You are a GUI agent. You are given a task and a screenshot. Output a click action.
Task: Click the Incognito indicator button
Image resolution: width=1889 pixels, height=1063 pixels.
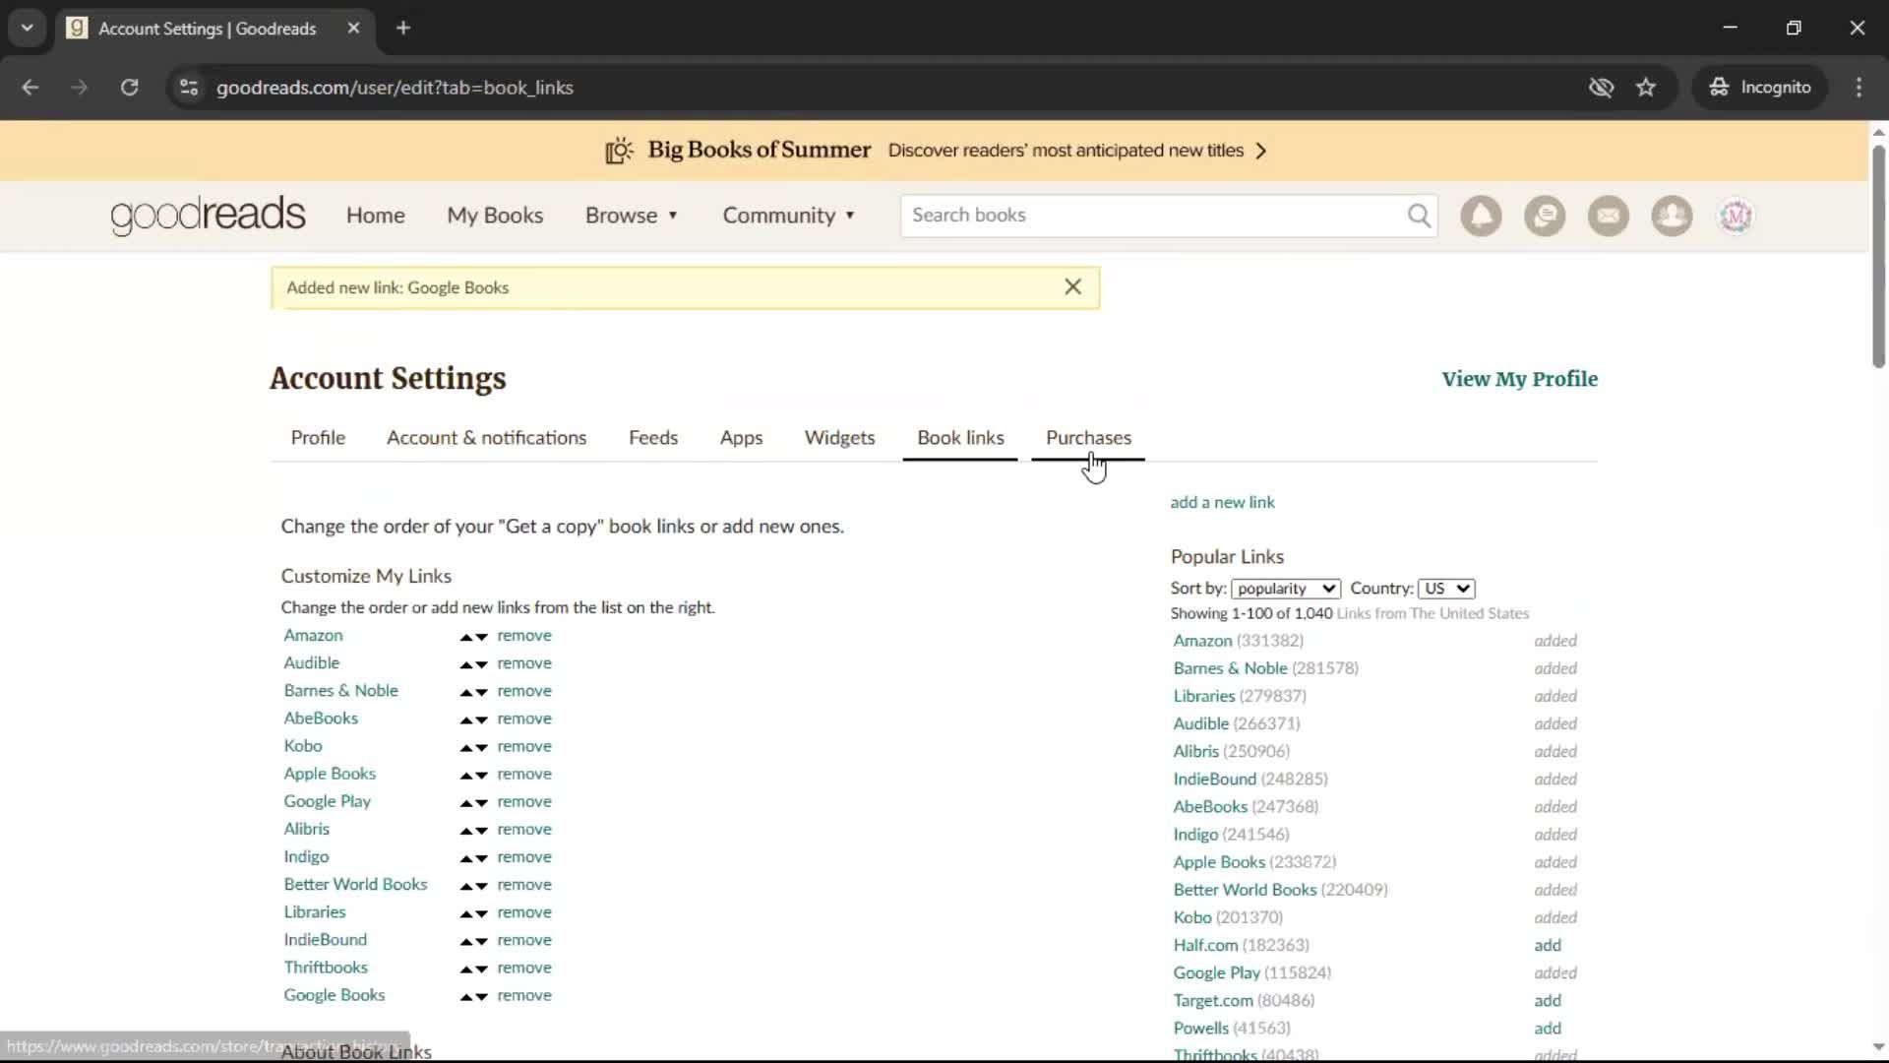(x=1759, y=88)
